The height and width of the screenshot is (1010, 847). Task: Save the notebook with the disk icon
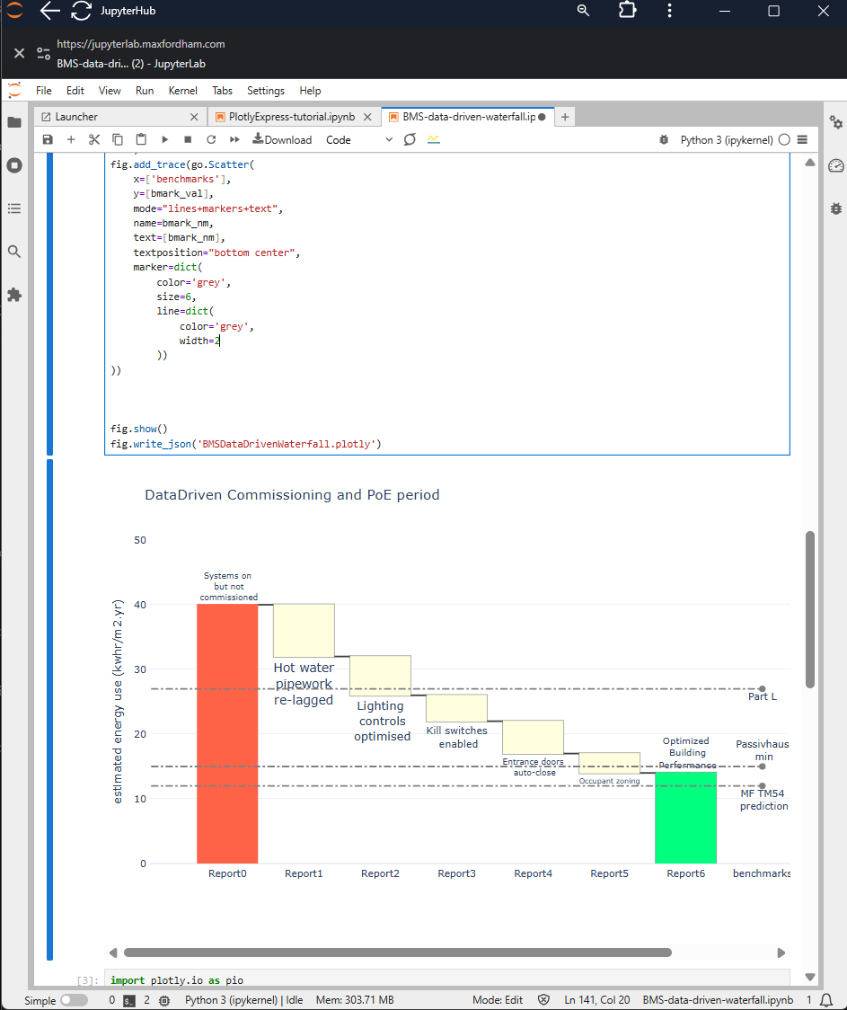(48, 139)
